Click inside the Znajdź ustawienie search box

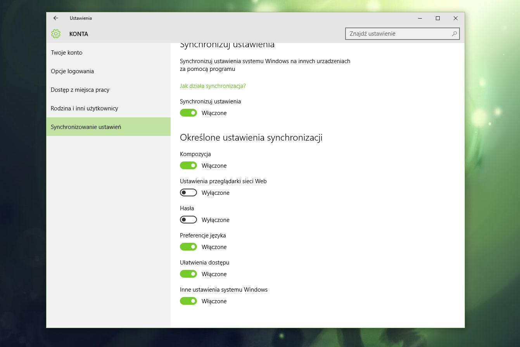pyautogui.click(x=396, y=34)
